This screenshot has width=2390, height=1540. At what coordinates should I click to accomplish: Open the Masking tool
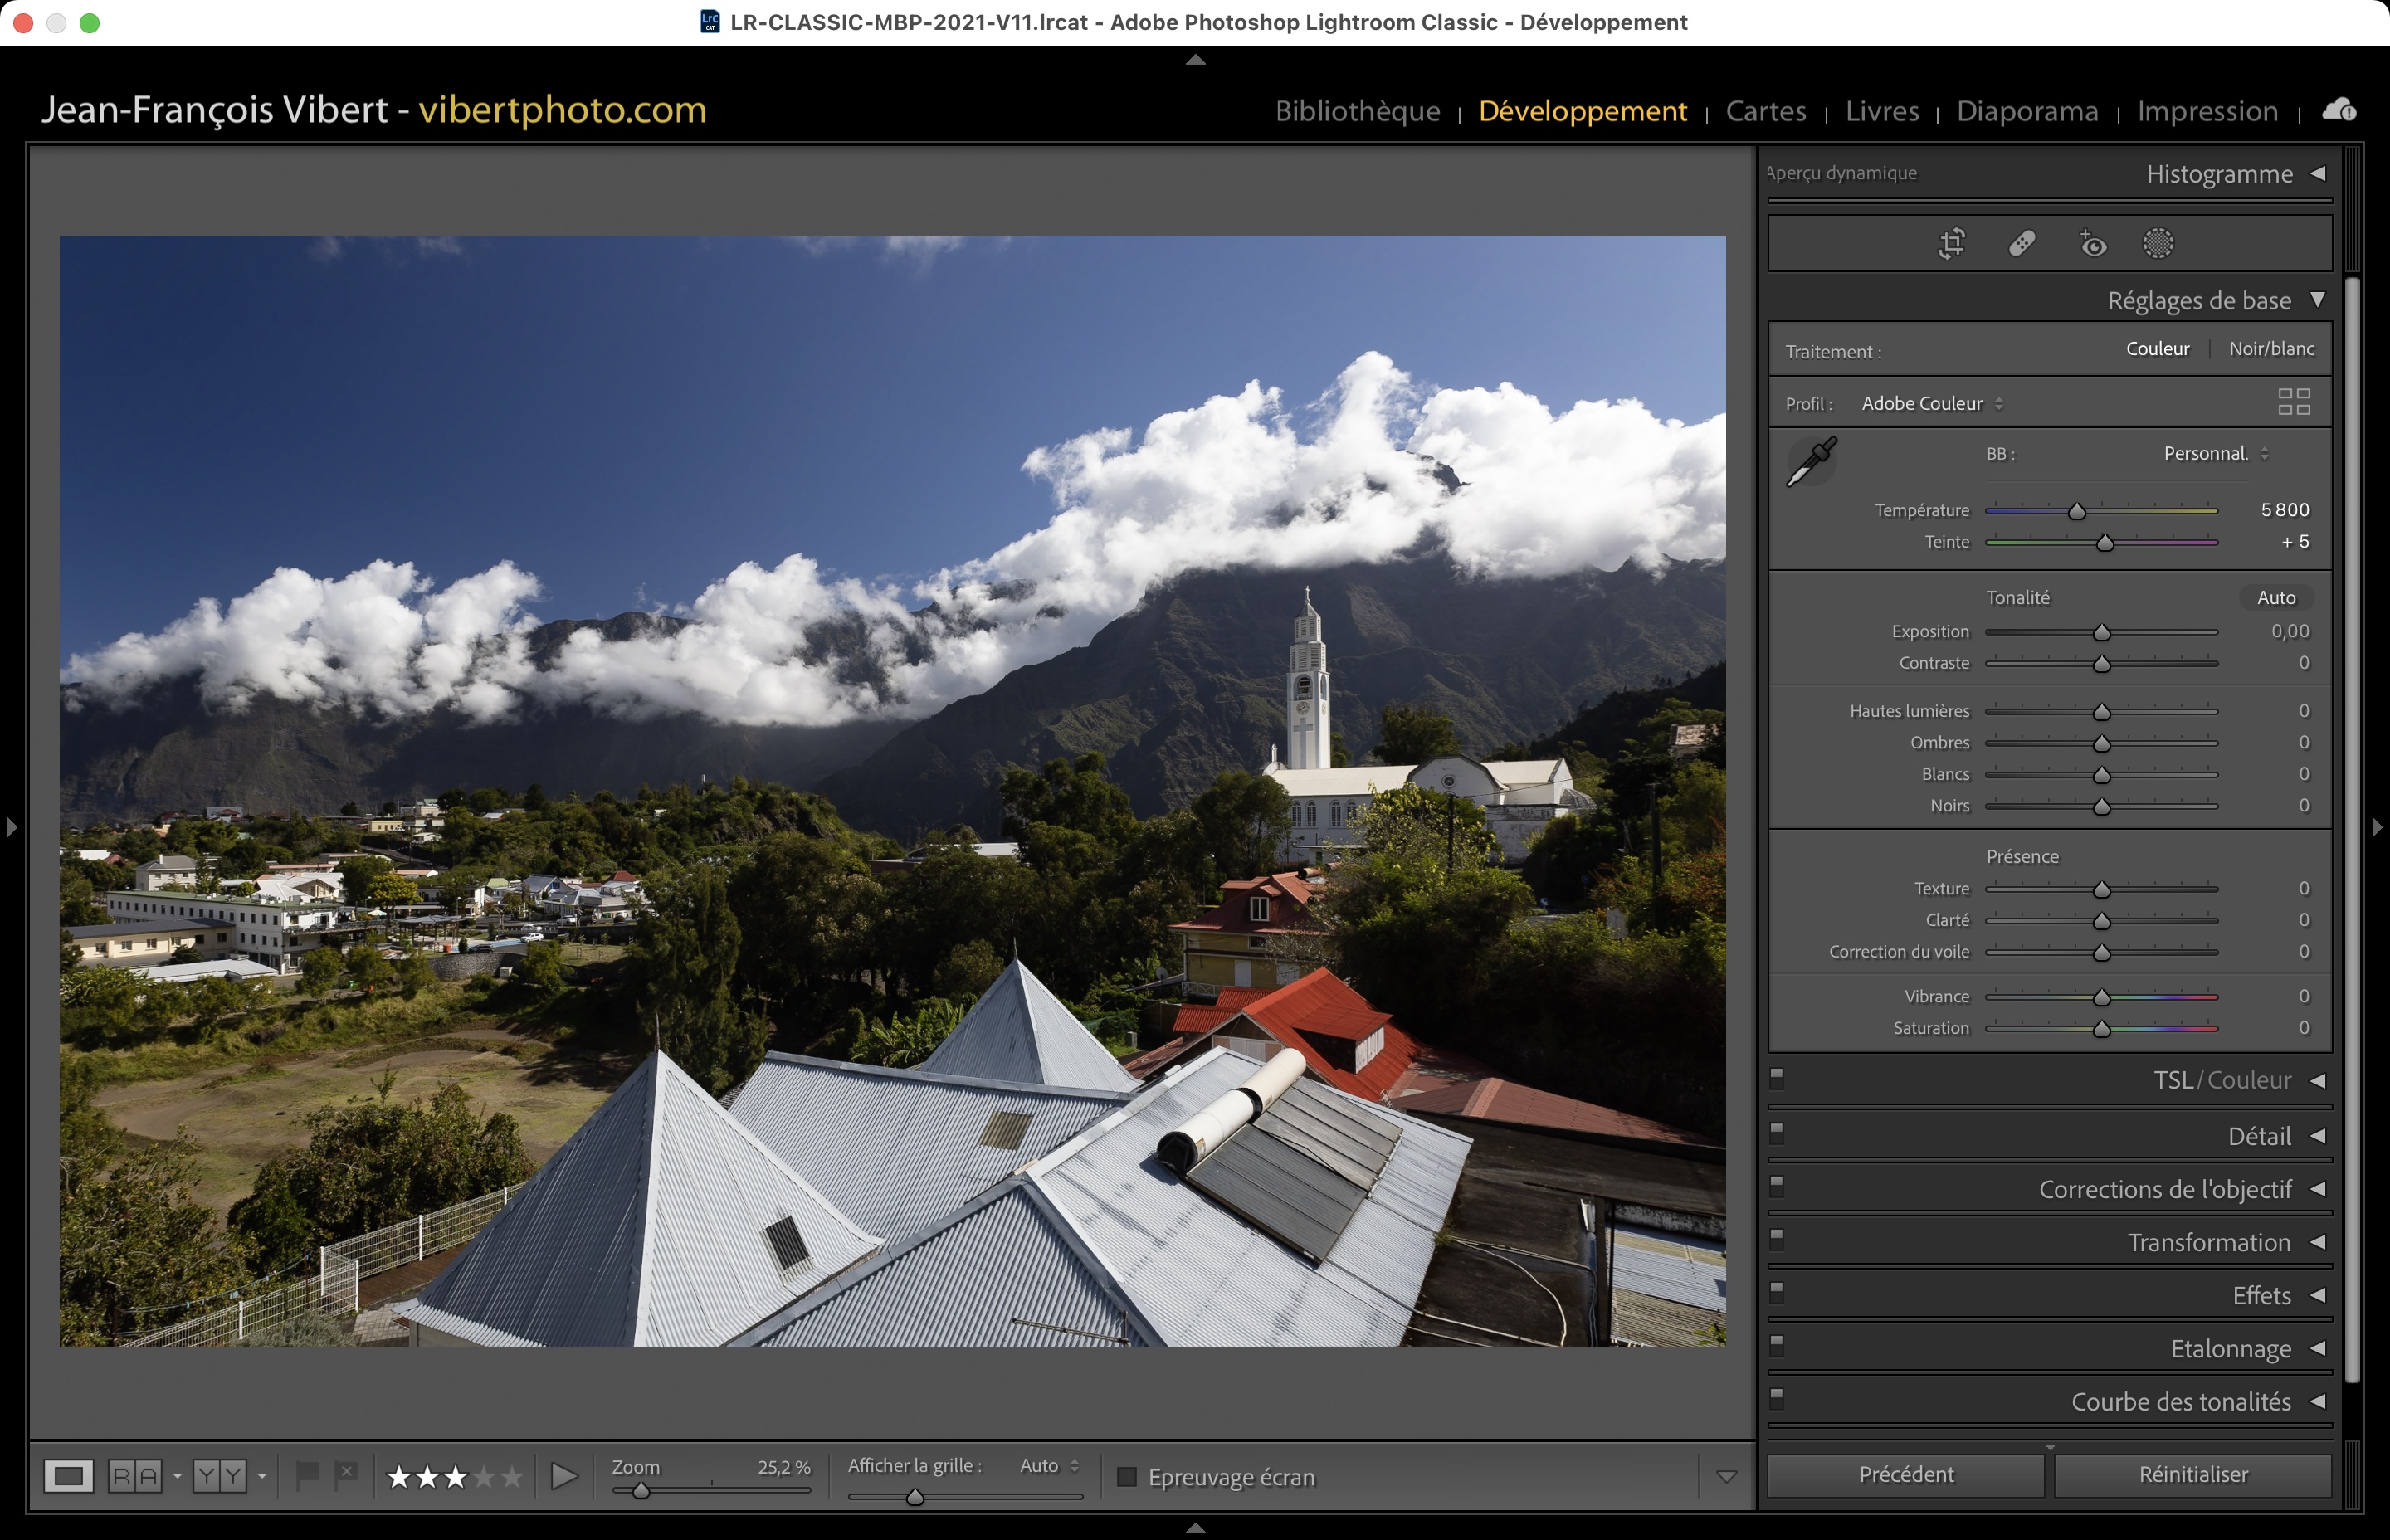(2158, 243)
